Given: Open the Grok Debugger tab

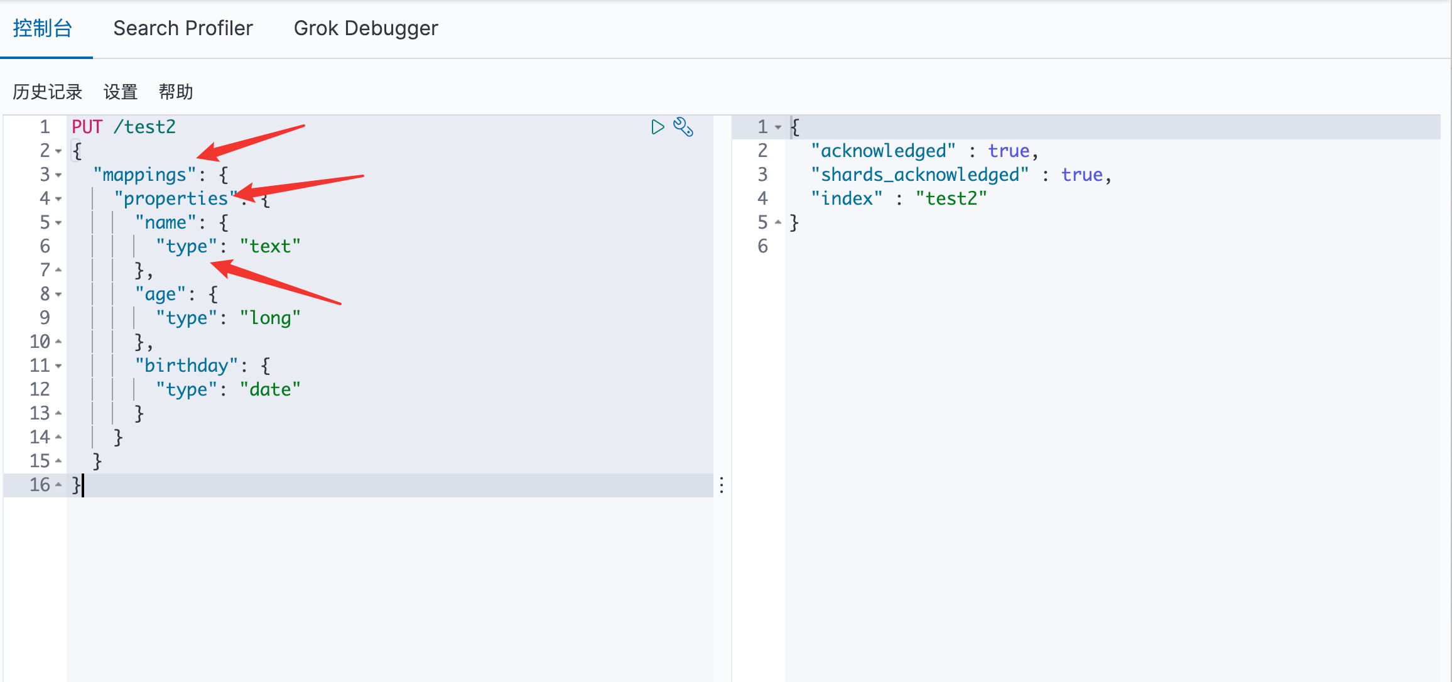Looking at the screenshot, I should 366,28.
